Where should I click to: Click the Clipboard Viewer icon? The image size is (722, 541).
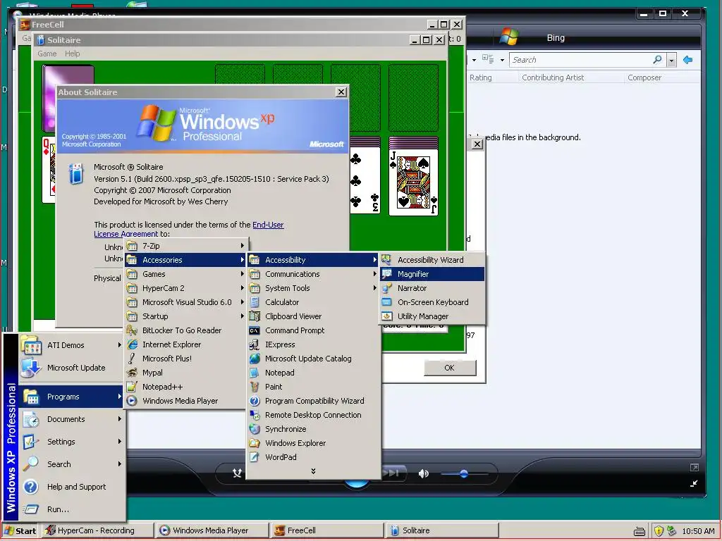[x=255, y=316]
